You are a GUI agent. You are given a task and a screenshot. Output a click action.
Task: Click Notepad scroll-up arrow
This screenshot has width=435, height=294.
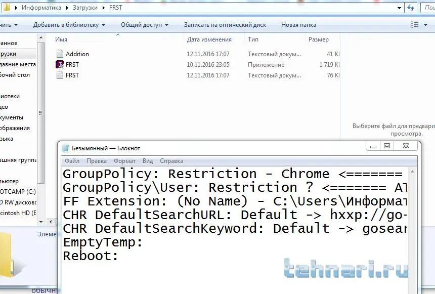pyautogui.click(x=412, y=172)
